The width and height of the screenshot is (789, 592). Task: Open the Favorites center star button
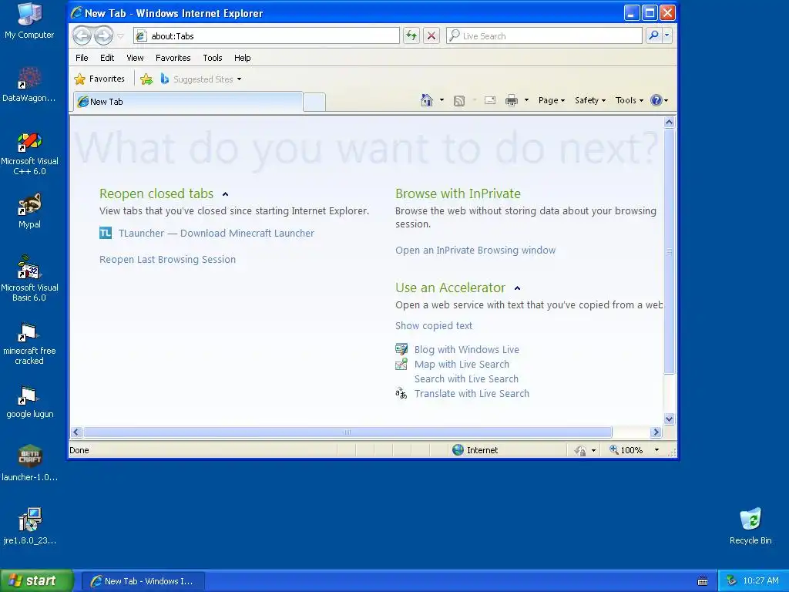pos(99,79)
